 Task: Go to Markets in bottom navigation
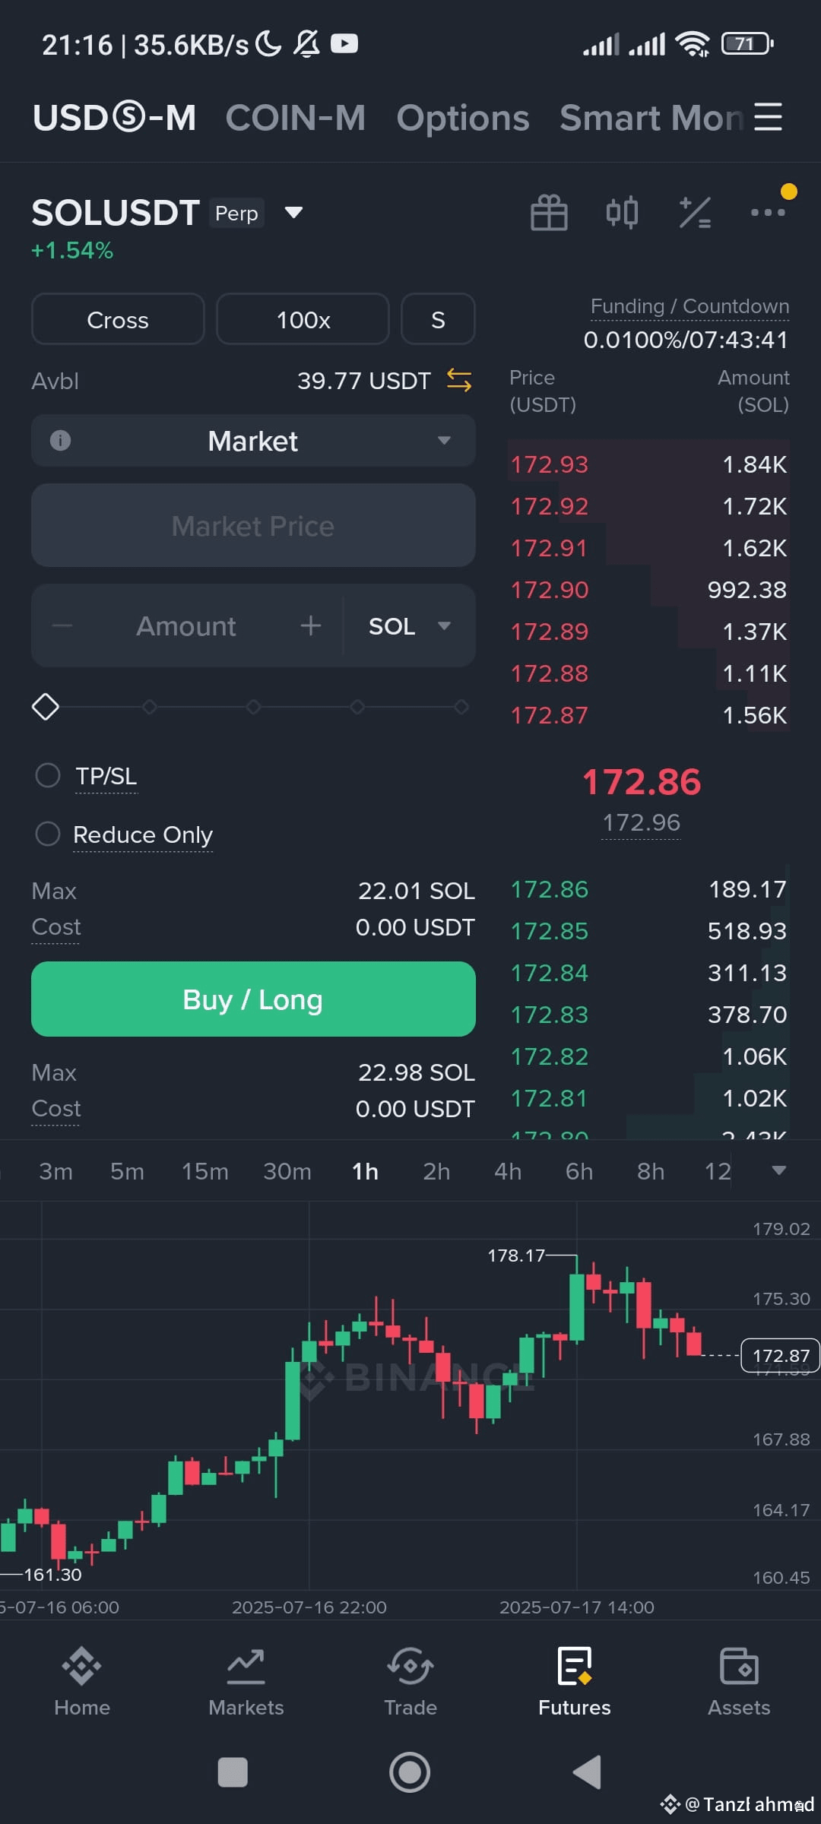(246, 1681)
